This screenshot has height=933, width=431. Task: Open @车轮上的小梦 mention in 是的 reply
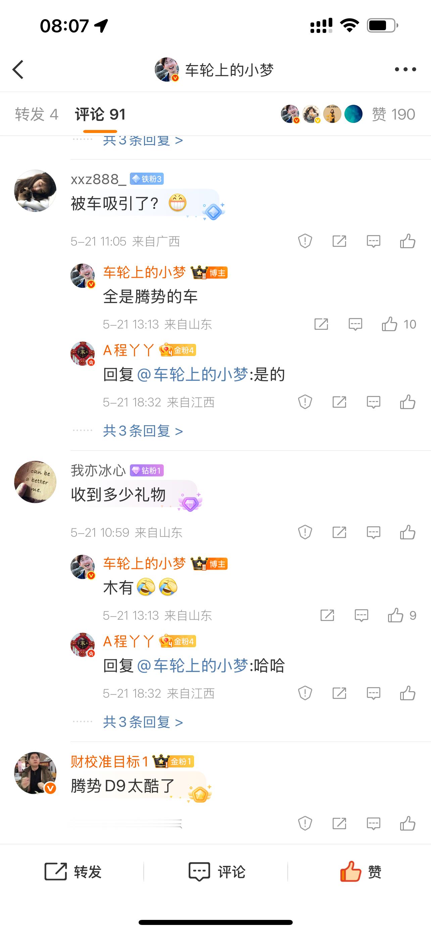193,374
